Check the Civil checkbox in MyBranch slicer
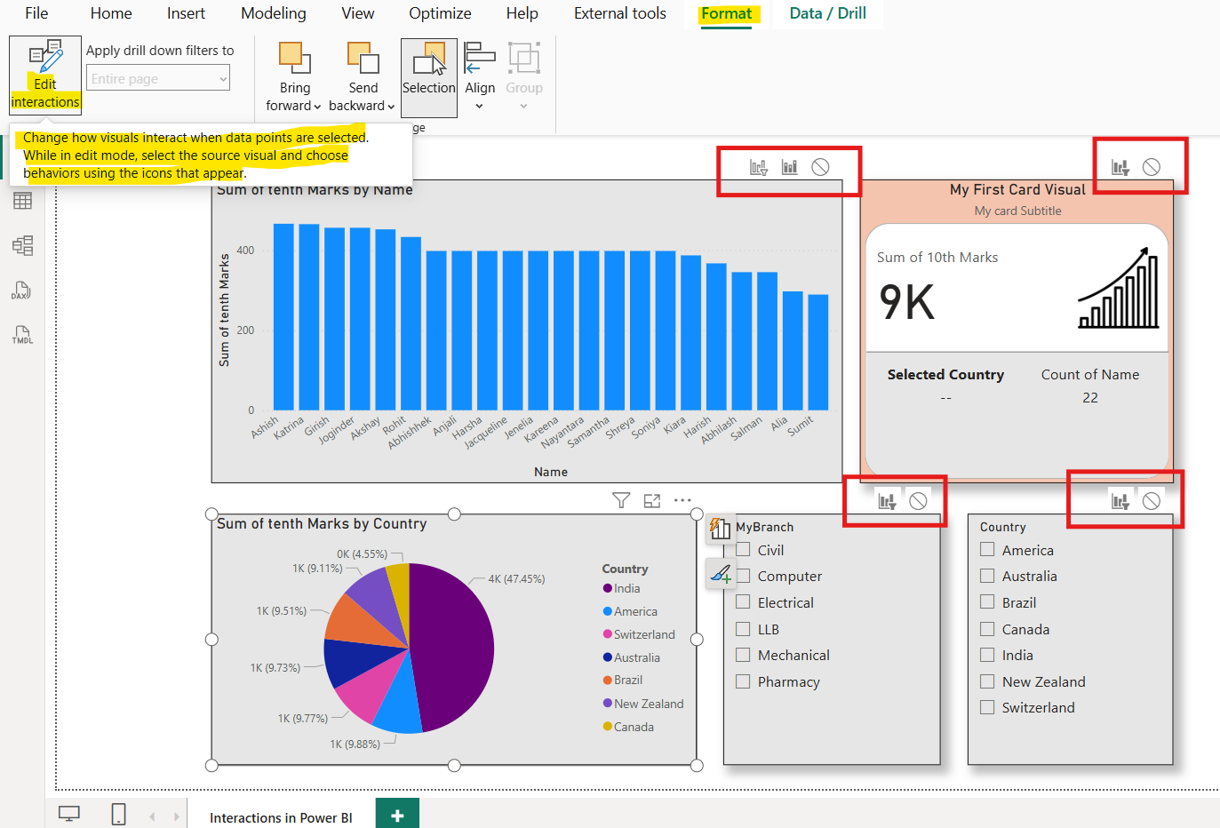Screen dimensions: 1220x828 [742, 549]
